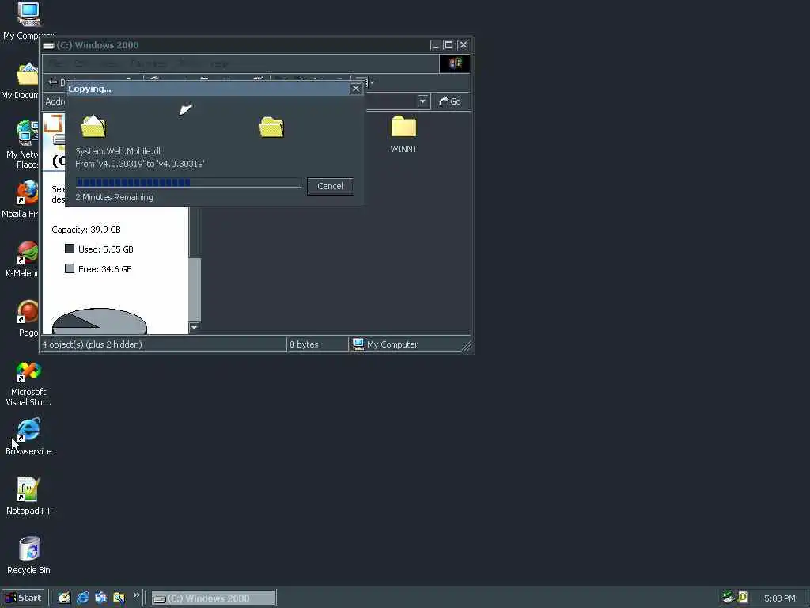Minimize the (C:) Windows 2000 window
This screenshot has width=810, height=608.
coord(436,45)
